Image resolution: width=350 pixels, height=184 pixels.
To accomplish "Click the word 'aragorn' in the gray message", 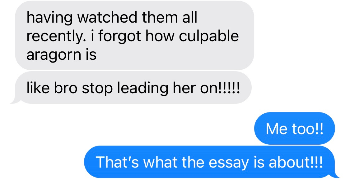I will click(x=54, y=55).
